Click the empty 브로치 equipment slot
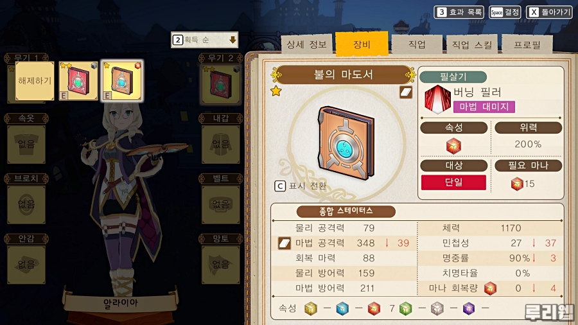This screenshot has height=325, width=578. pos(26,204)
